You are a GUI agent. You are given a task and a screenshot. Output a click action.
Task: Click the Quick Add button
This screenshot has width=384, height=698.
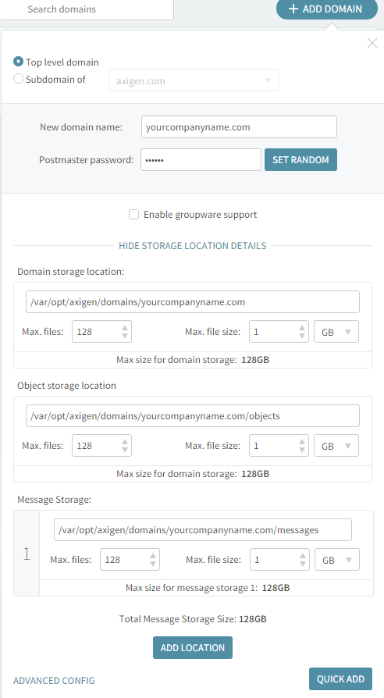coord(340,678)
